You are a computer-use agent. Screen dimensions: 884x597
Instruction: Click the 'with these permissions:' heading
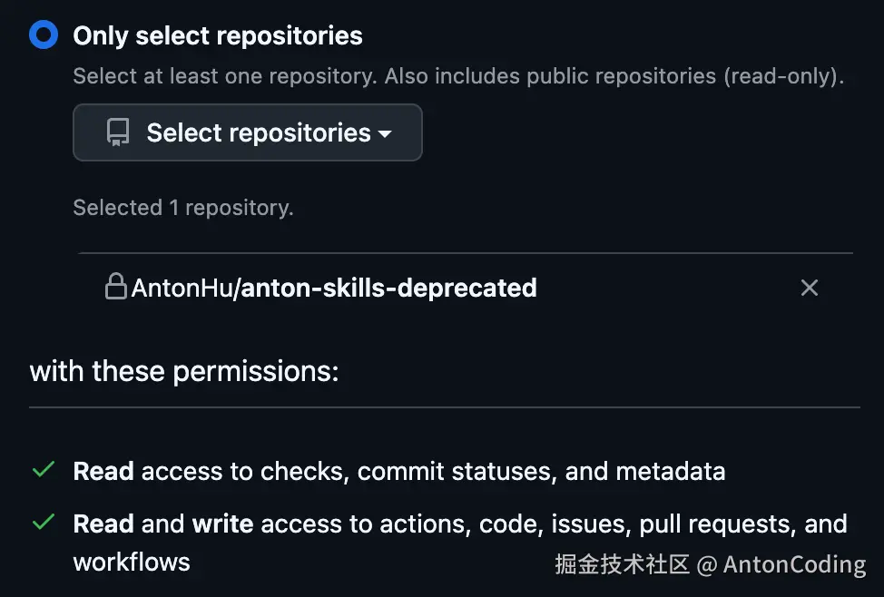pos(184,371)
